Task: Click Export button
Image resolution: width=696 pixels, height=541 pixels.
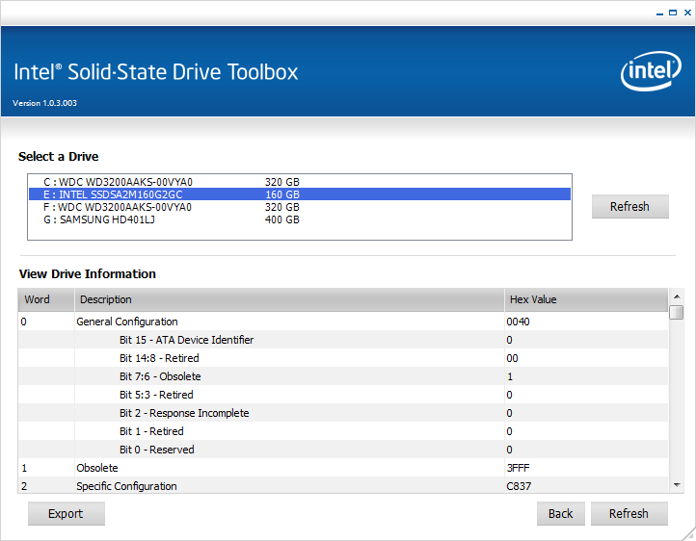Action: [67, 513]
